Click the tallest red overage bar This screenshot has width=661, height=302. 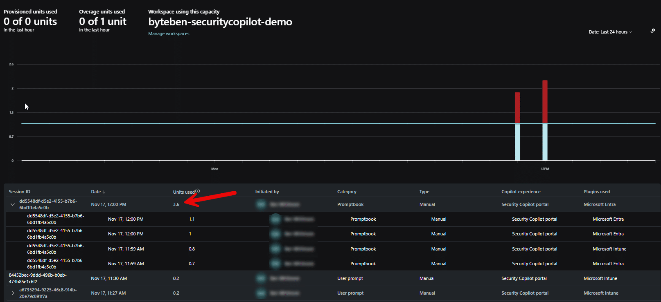(545, 101)
